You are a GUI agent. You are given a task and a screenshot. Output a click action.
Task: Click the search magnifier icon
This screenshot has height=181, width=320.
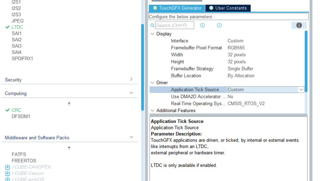click(x=152, y=25)
